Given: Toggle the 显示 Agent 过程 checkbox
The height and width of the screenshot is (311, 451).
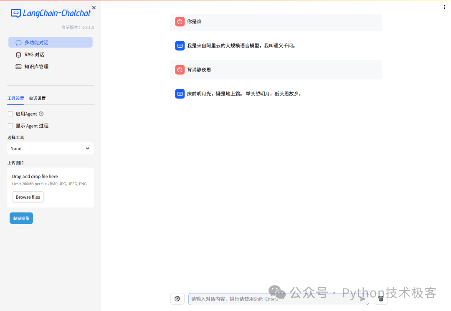Looking at the screenshot, I should [x=10, y=126].
